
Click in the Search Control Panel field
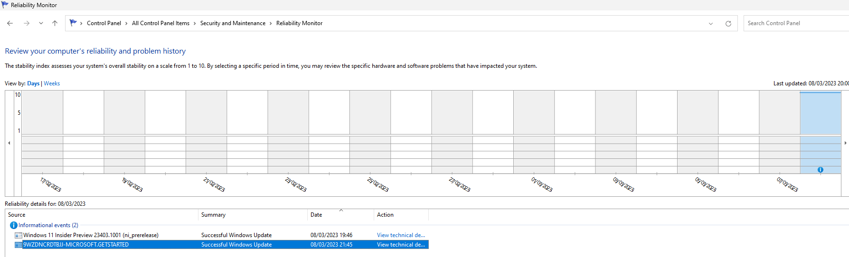(796, 23)
